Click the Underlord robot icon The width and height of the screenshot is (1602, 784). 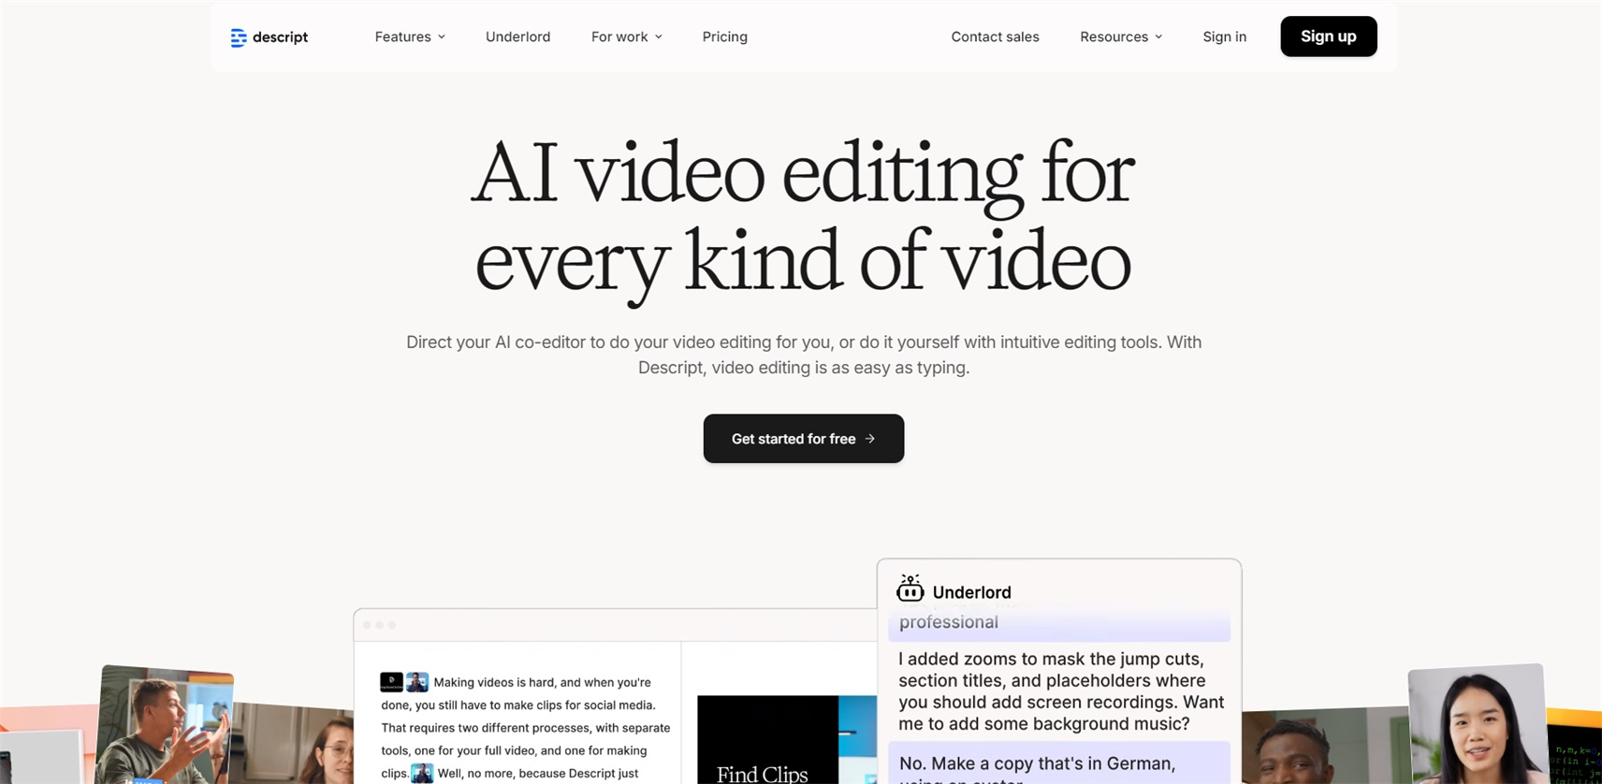pyautogui.click(x=910, y=589)
